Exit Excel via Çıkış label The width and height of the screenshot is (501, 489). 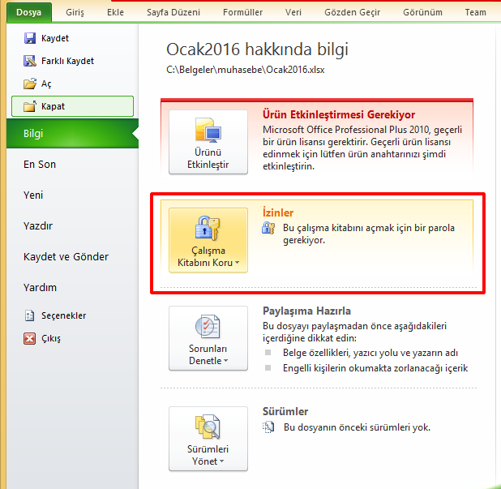coord(51,338)
